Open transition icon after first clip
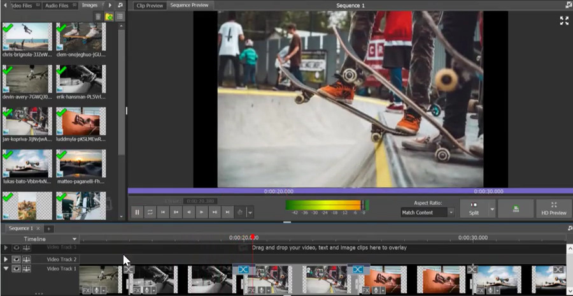This screenshot has width=573, height=296. pos(129,269)
